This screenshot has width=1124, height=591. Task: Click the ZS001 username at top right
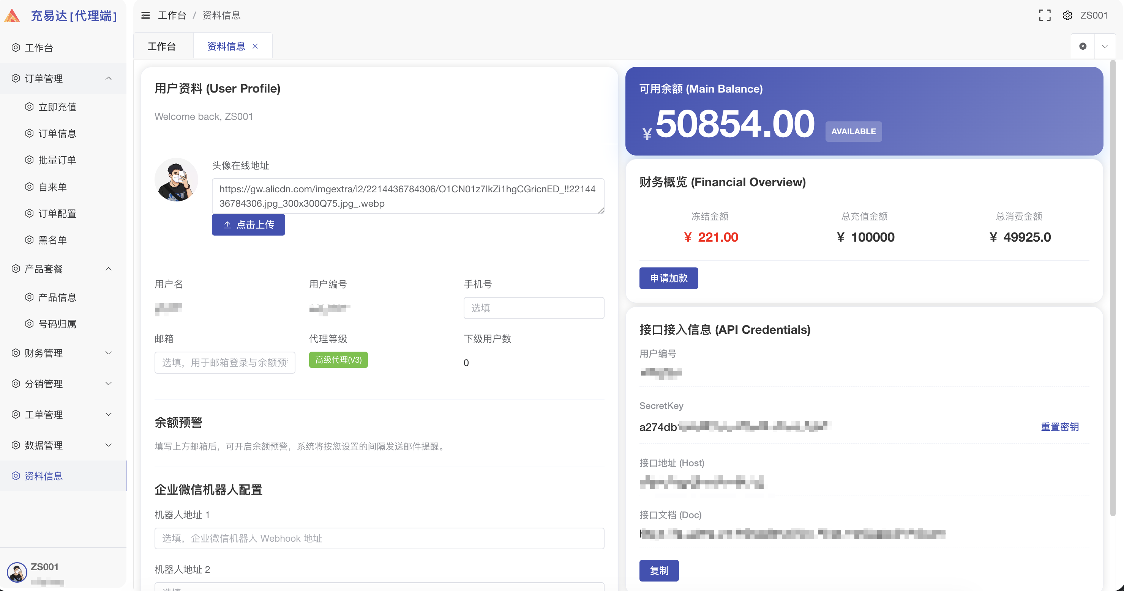tap(1094, 16)
